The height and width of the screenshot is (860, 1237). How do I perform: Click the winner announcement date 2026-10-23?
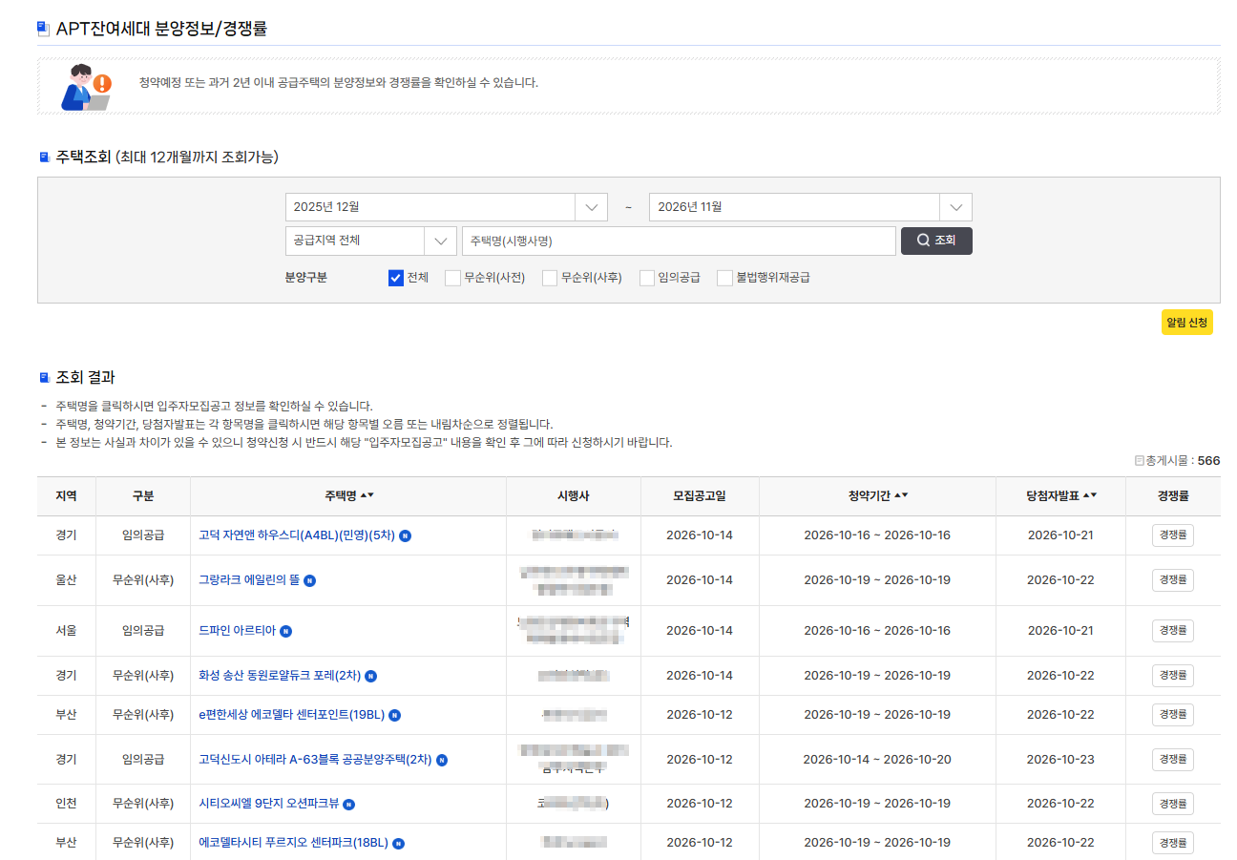[x=1060, y=760]
